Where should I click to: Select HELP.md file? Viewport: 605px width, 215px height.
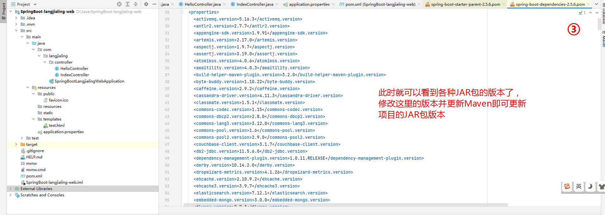coord(34,157)
